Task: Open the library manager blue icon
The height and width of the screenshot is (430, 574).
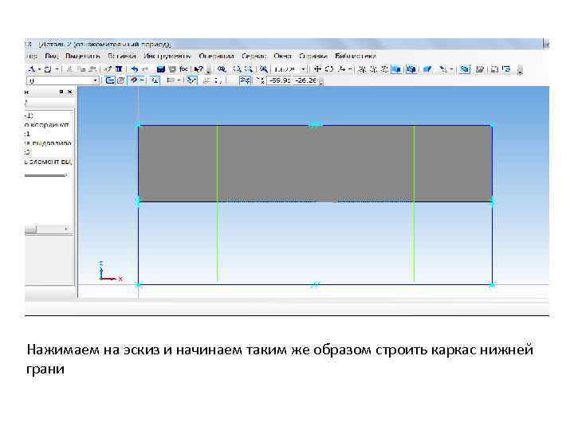Action: [161, 68]
